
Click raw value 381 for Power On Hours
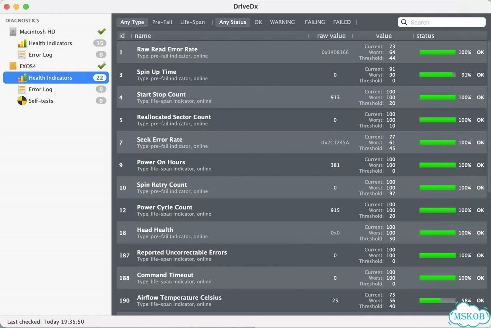pos(335,165)
